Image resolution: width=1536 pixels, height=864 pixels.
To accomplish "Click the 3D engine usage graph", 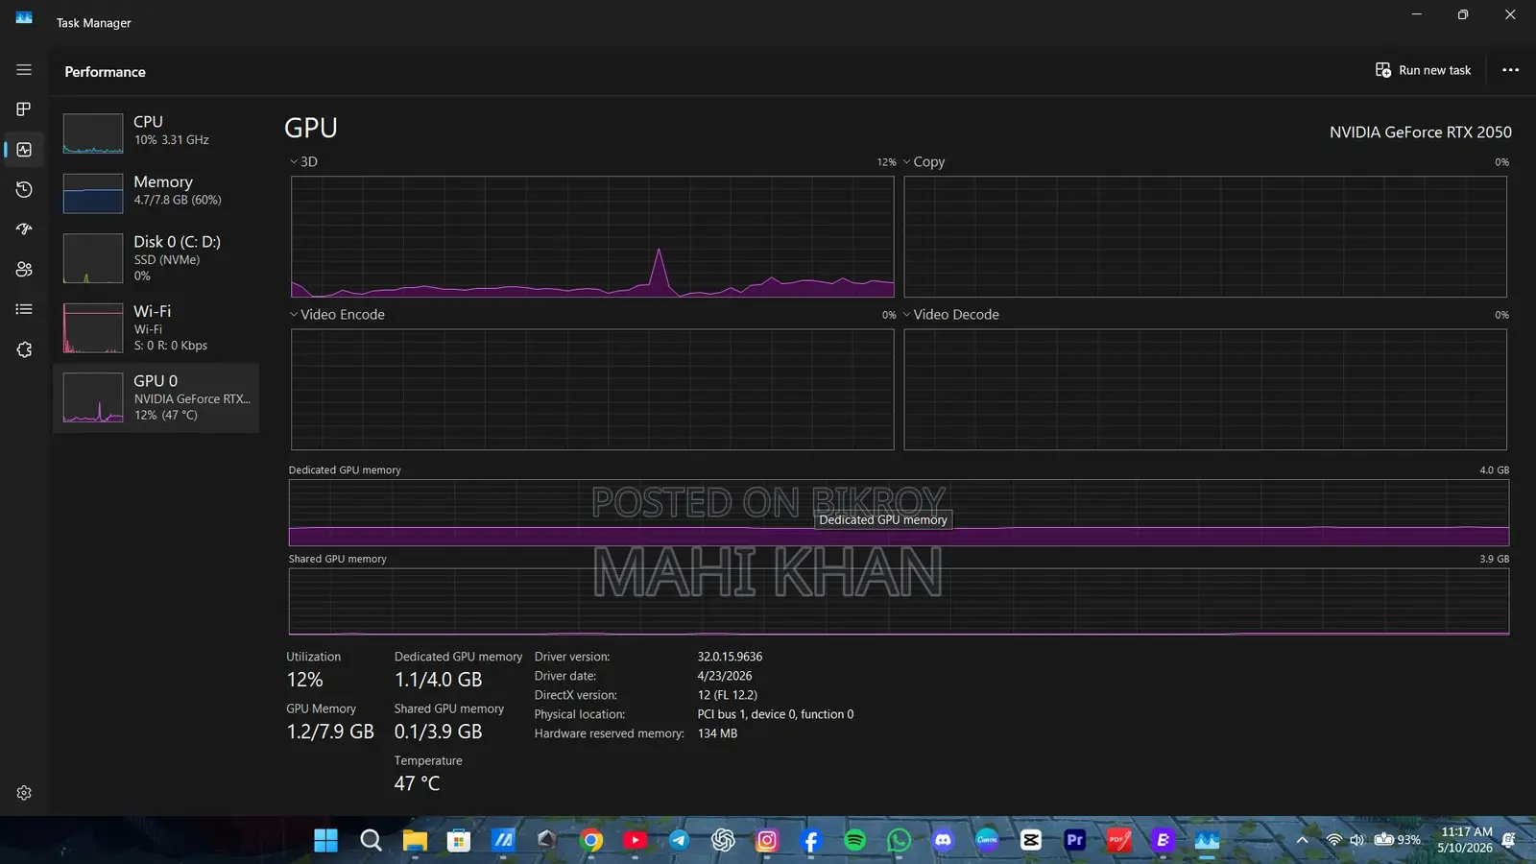I will [592, 236].
